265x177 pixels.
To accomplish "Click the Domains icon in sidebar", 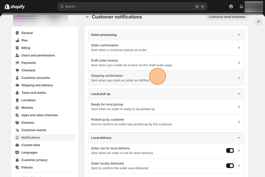I will [x=17, y=122].
